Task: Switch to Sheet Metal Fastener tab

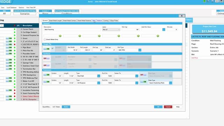Action: tap(84, 21)
